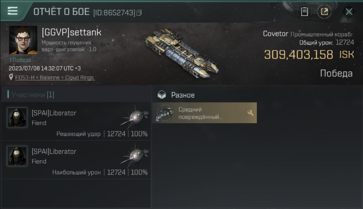Click the cube icon beside Разное
The image size is (363, 209).
[x=162, y=95]
